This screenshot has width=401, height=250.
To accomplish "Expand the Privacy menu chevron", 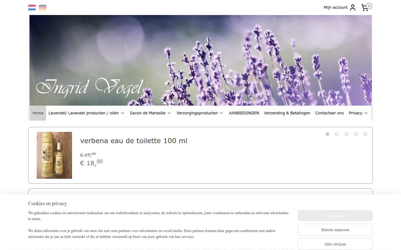I will pos(366,113).
